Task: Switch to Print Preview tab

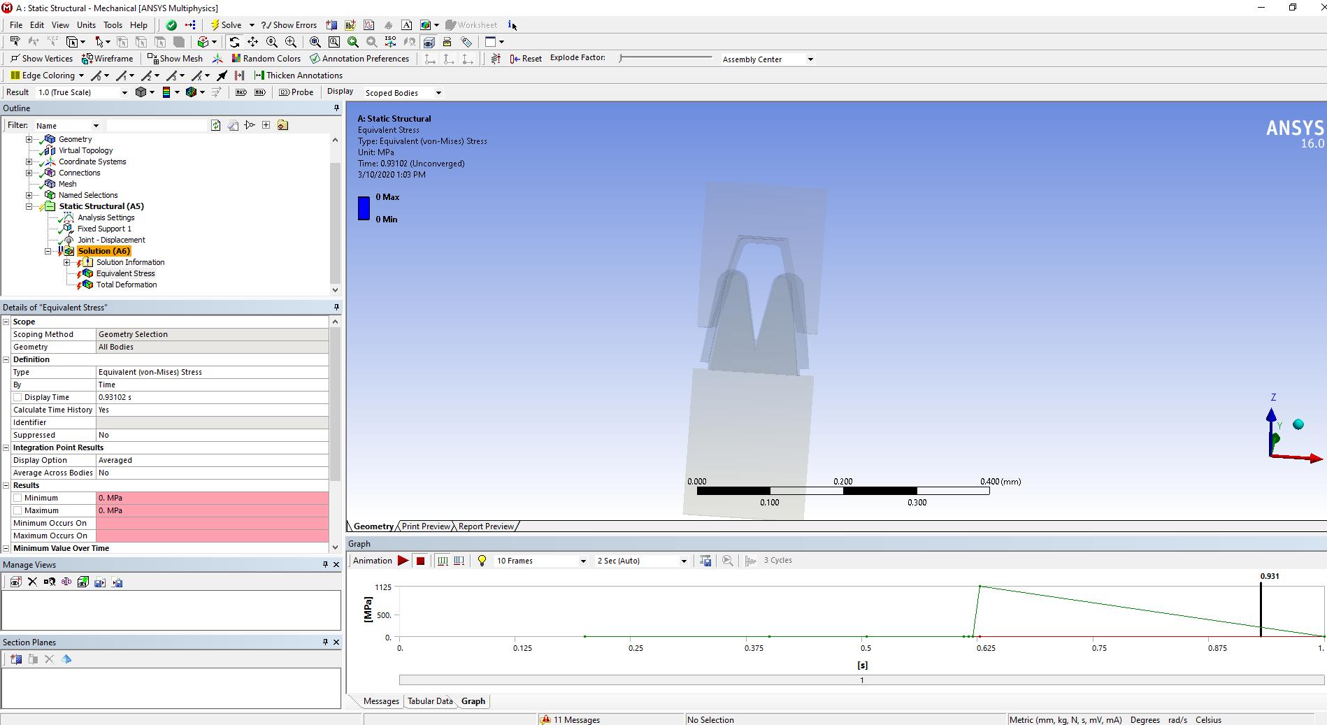Action: point(426,526)
